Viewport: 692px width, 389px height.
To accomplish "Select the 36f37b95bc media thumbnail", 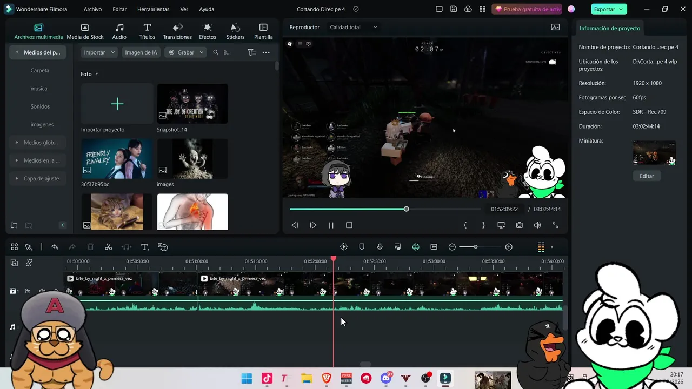I will click(x=117, y=159).
